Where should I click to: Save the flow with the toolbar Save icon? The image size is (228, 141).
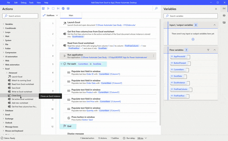point(43,9)
